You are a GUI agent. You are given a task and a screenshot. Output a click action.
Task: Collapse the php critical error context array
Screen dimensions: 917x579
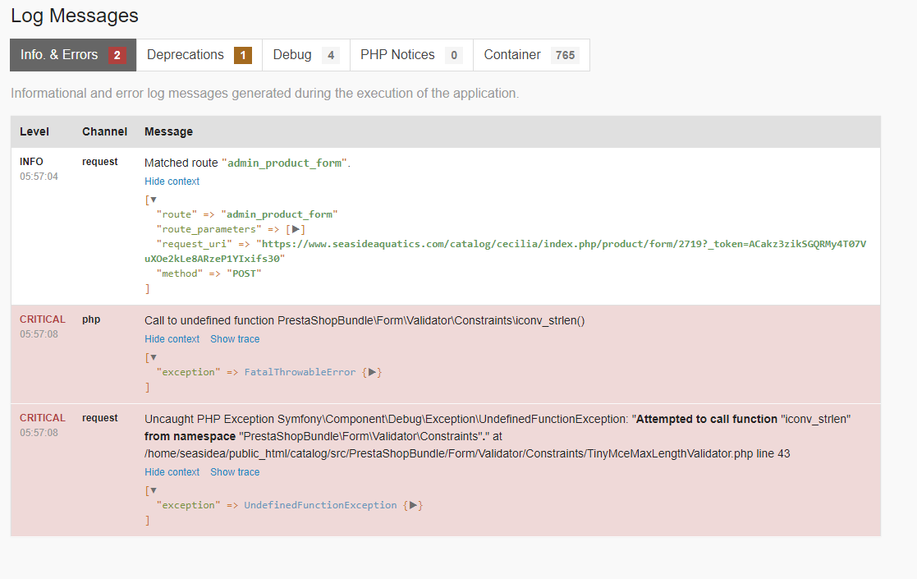coord(154,357)
